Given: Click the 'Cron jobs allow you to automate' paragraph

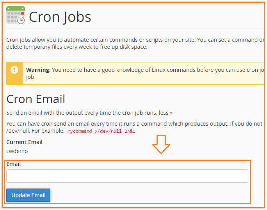Looking at the screenshot, I should 135,43.
